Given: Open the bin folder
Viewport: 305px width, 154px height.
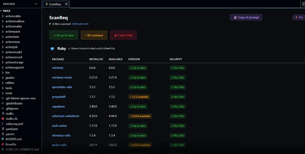Looking at the screenshot, I should coord(8,73).
